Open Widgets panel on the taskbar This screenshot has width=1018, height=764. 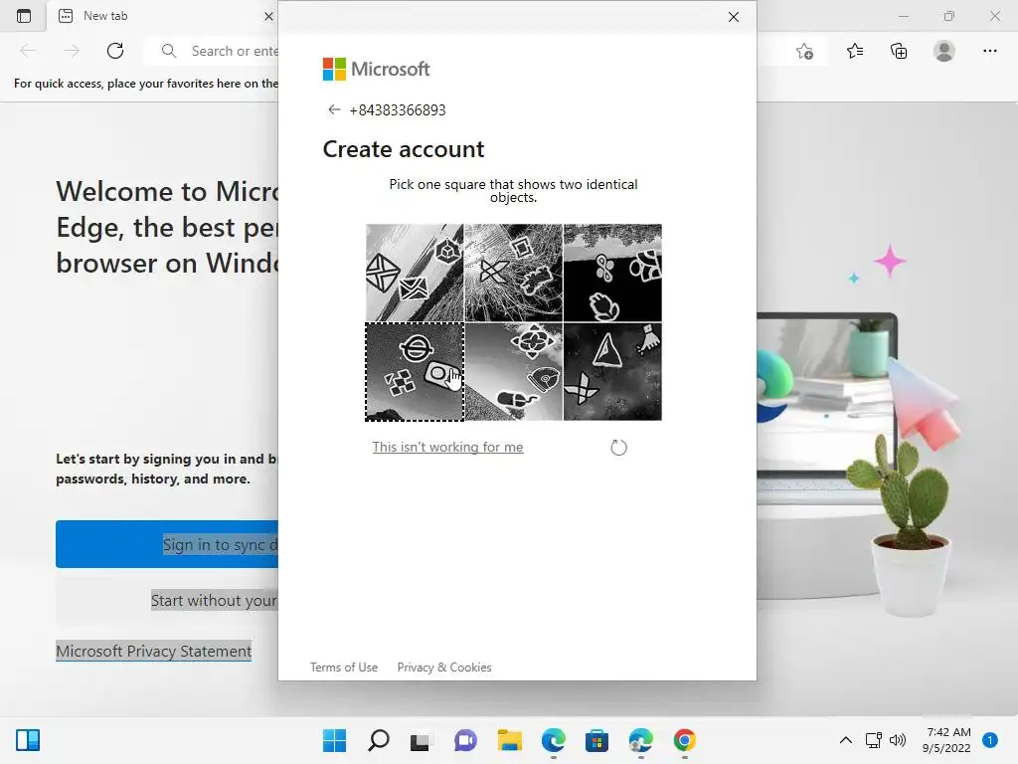(x=28, y=740)
